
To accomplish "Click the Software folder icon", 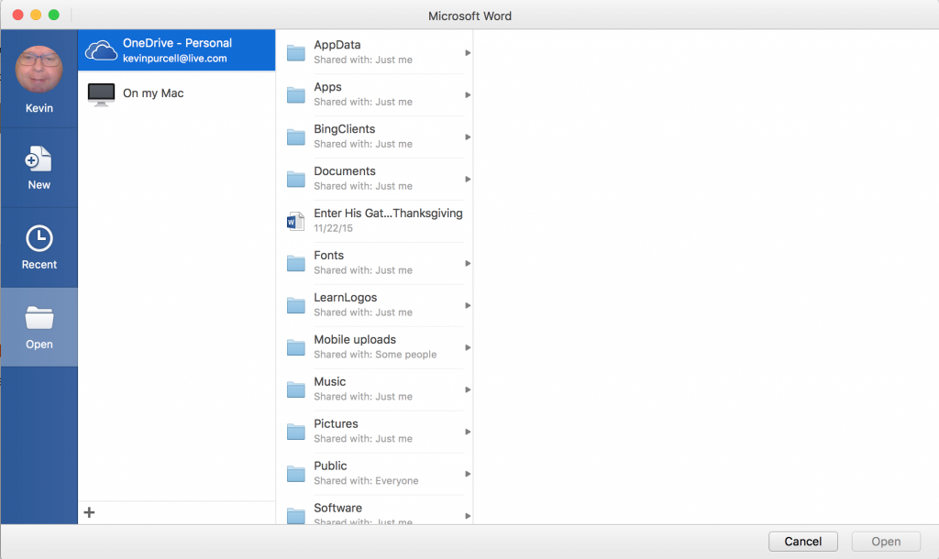I will point(296,515).
